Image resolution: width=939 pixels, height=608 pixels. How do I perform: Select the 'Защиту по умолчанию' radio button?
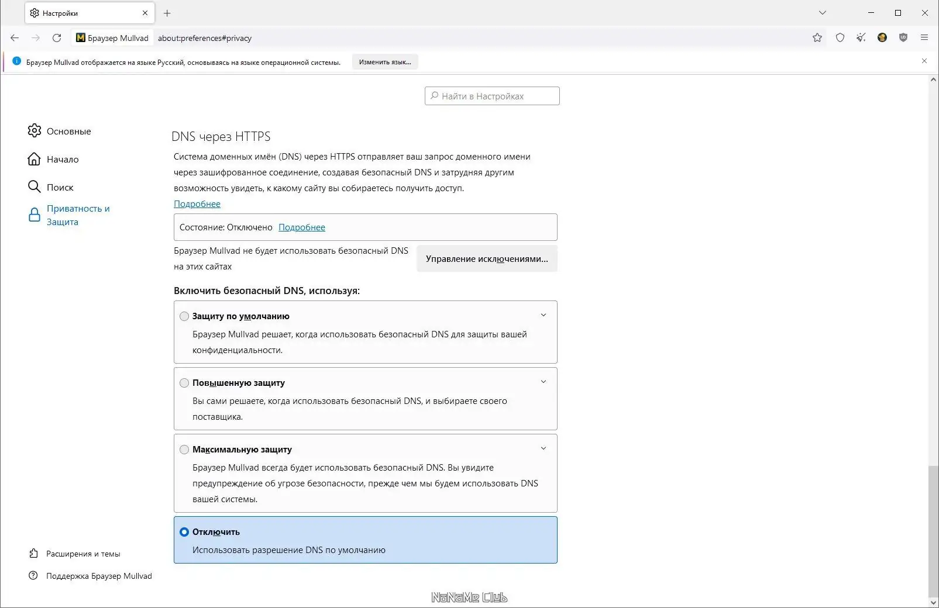[x=184, y=316]
